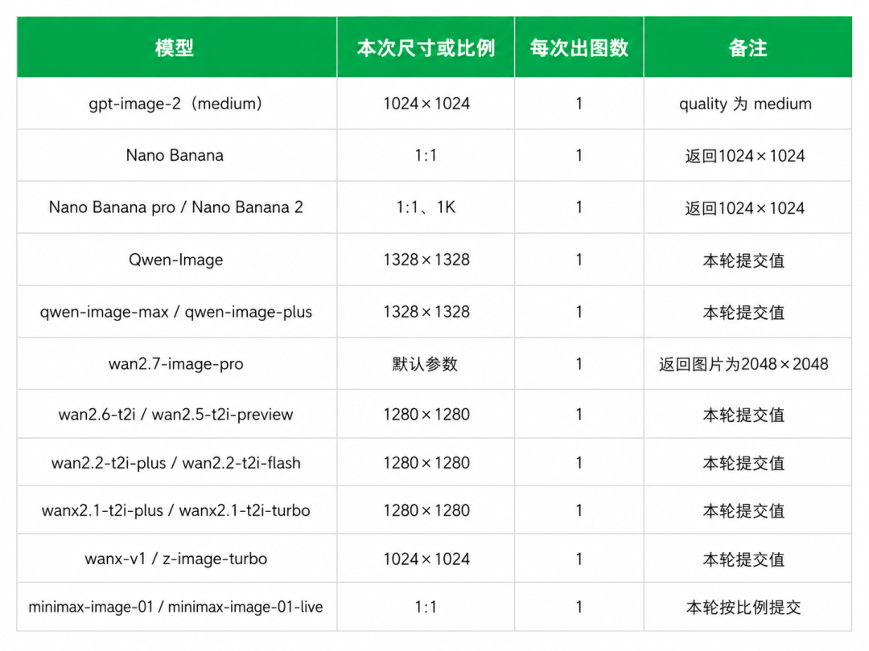Click 1024×1024 size in gpt-image-2 row
Image resolution: width=869 pixels, height=651 pixels.
click(426, 104)
